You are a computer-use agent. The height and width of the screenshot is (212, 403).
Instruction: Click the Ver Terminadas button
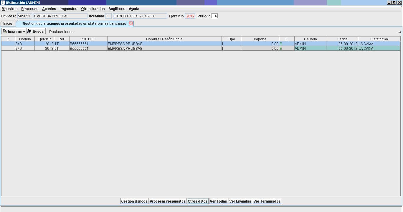coord(267,201)
